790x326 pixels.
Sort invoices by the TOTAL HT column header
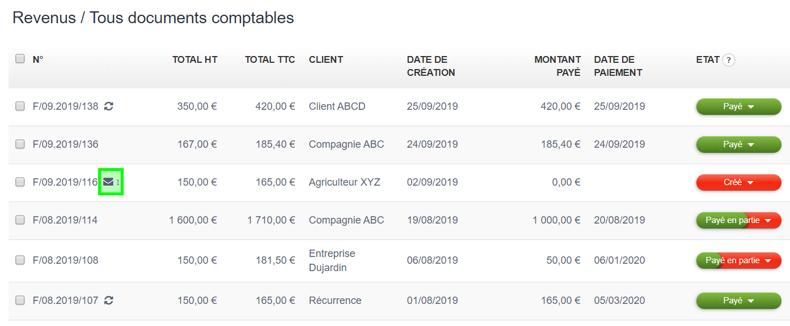coord(195,59)
